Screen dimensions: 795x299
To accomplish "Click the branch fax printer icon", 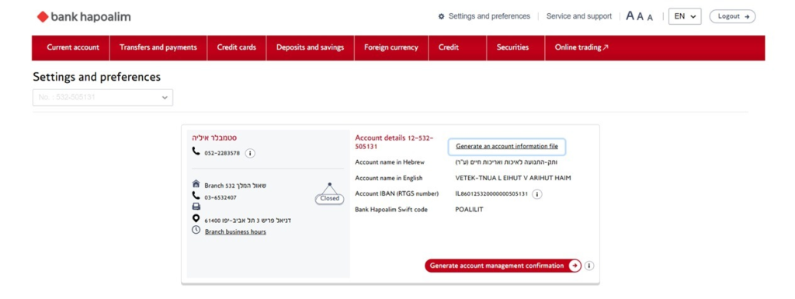I will click(196, 207).
